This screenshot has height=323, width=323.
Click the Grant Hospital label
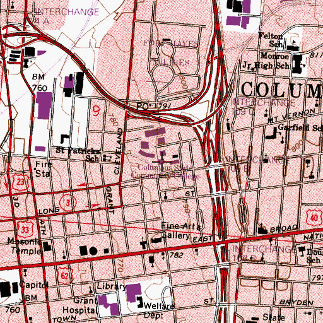pyautogui.click(x=80, y=305)
